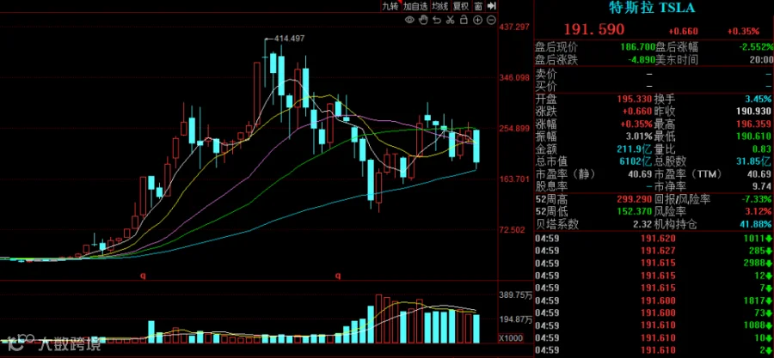Open the 九转 indicator button
Screen dimensions: 774x358
click(x=390, y=6)
